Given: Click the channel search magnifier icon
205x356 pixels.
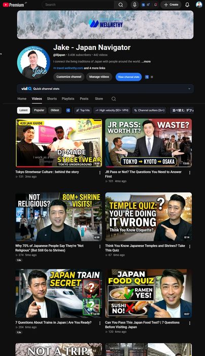Looking at the screenshot, I should (114, 99).
